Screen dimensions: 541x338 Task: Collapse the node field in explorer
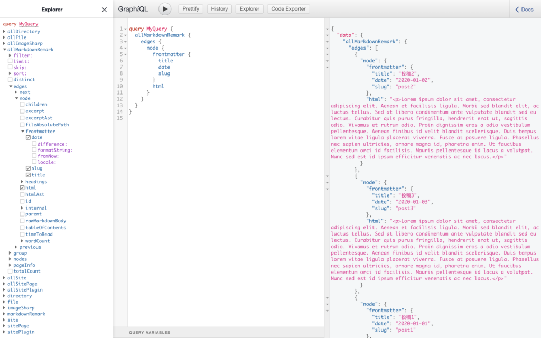coord(16,98)
